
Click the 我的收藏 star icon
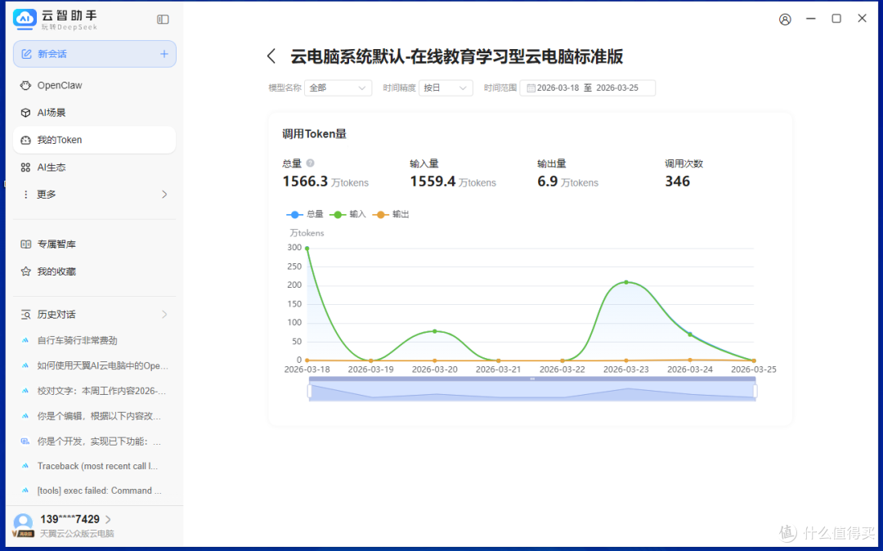[25, 271]
